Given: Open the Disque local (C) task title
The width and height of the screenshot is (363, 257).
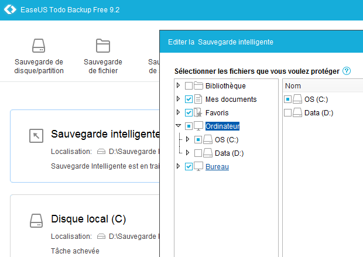Looking at the screenshot, I should pos(88,219).
